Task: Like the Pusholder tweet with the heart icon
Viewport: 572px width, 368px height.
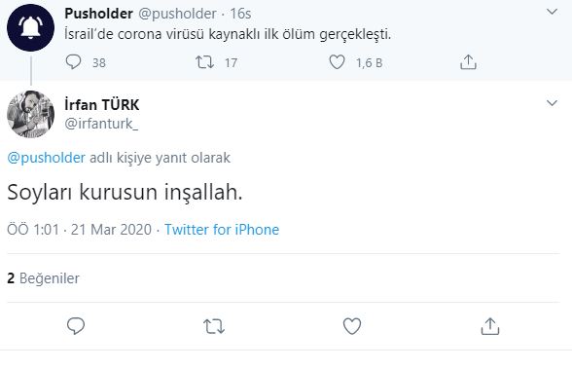Action: [337, 62]
